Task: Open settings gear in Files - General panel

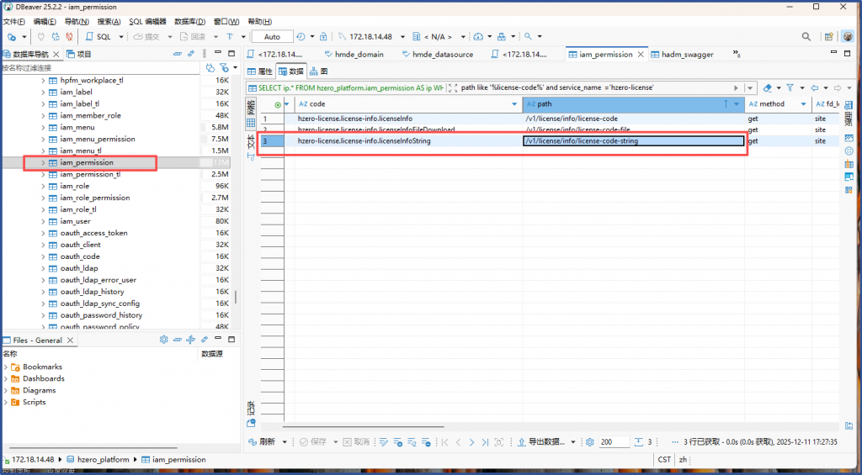Action: tap(164, 340)
